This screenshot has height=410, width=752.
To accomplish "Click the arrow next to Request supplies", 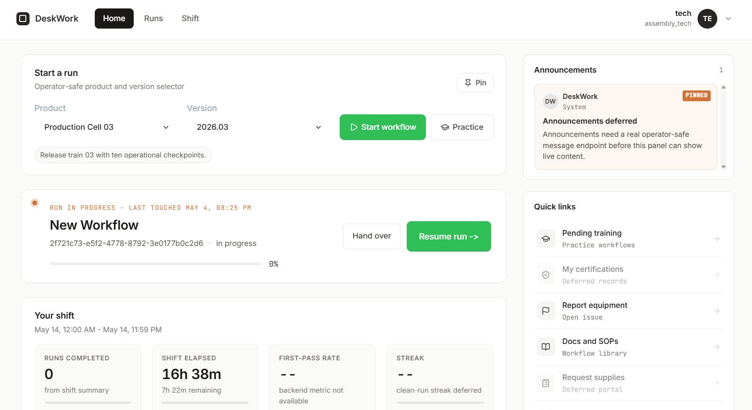I will (x=717, y=383).
